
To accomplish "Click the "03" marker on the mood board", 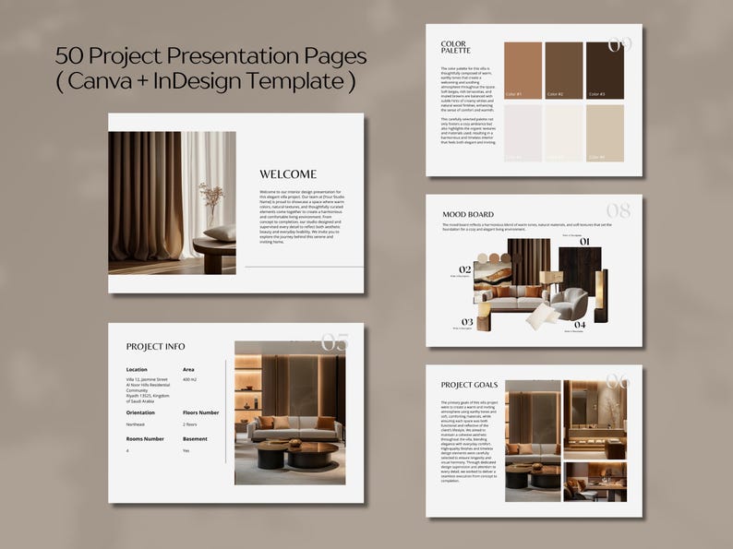I will pyautogui.click(x=467, y=322).
